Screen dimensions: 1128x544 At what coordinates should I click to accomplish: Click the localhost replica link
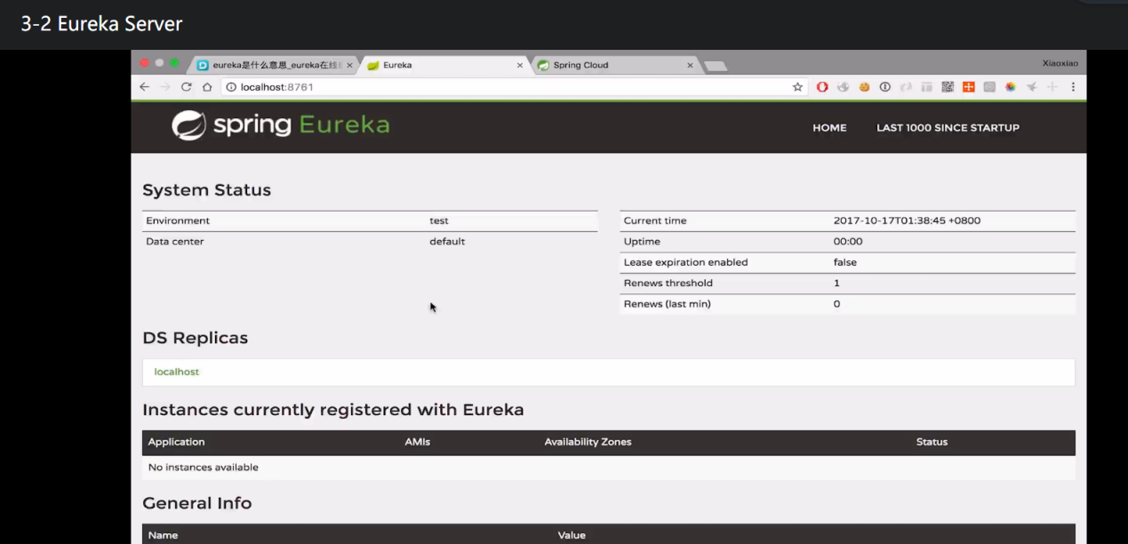pos(177,372)
